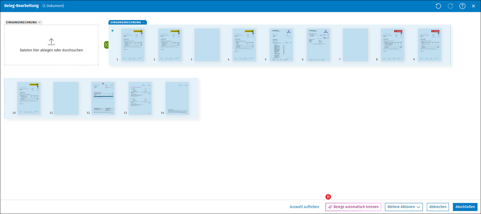Image resolution: width=481 pixels, height=214 pixels.
Task: Click the upload arrow icon in drop zone
Action: click(51, 41)
